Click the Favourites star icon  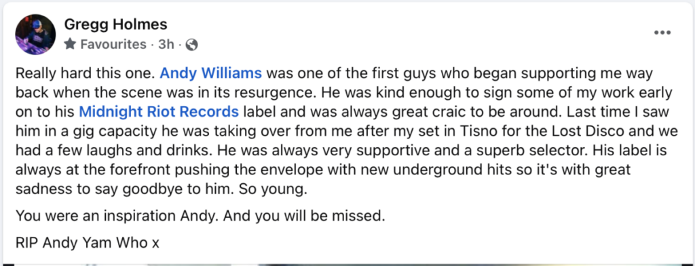click(x=70, y=44)
